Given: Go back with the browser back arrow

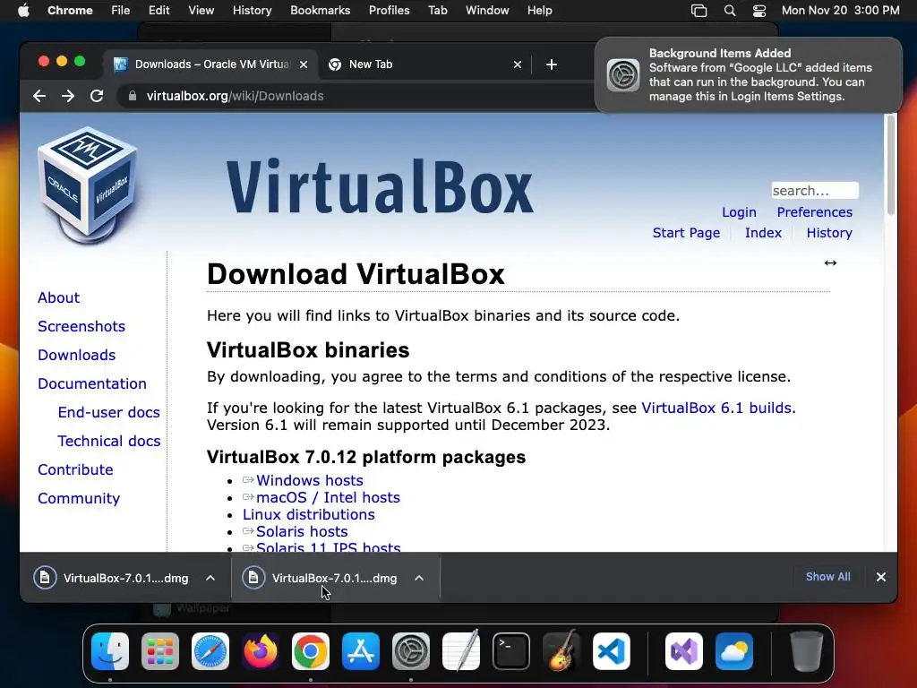Looking at the screenshot, I should (39, 96).
